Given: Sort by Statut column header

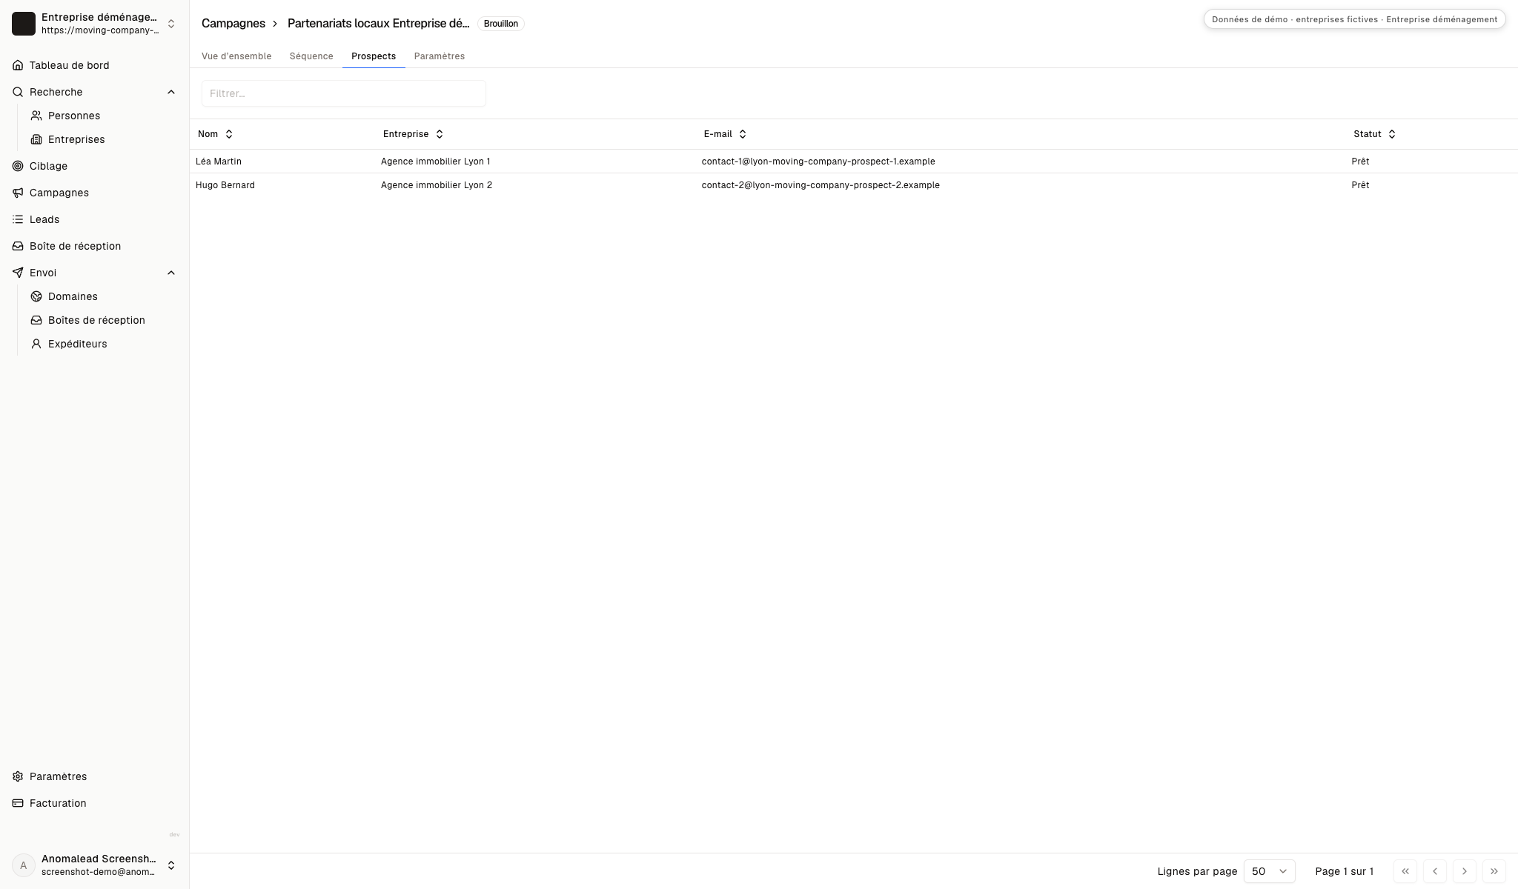Looking at the screenshot, I should click(x=1375, y=134).
